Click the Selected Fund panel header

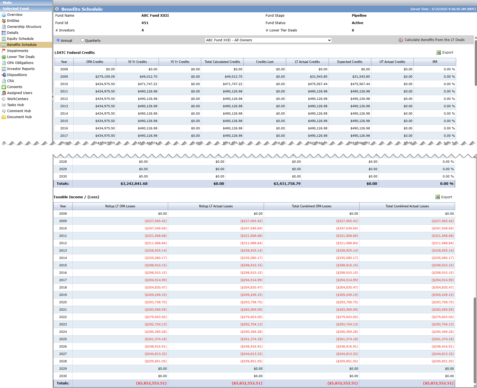click(x=26, y=9)
